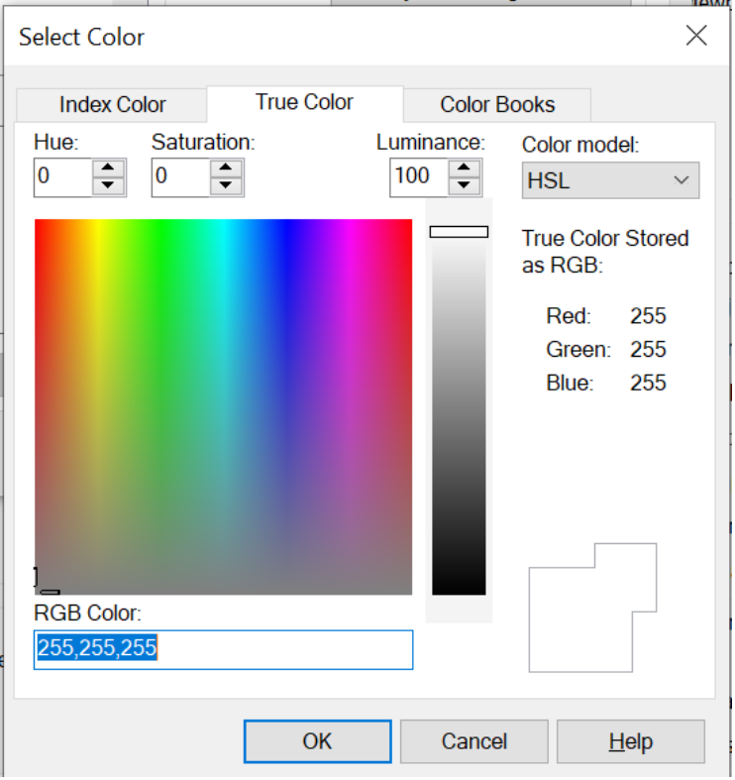Click the Hue value input box

tap(61, 177)
